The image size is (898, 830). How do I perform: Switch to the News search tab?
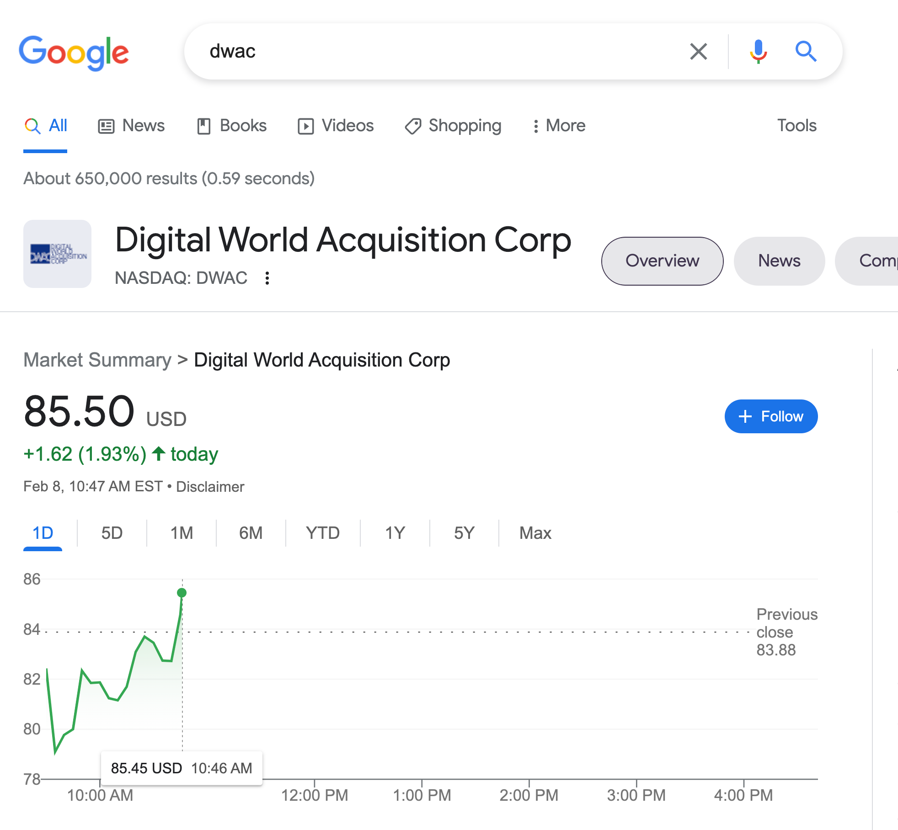(x=131, y=126)
